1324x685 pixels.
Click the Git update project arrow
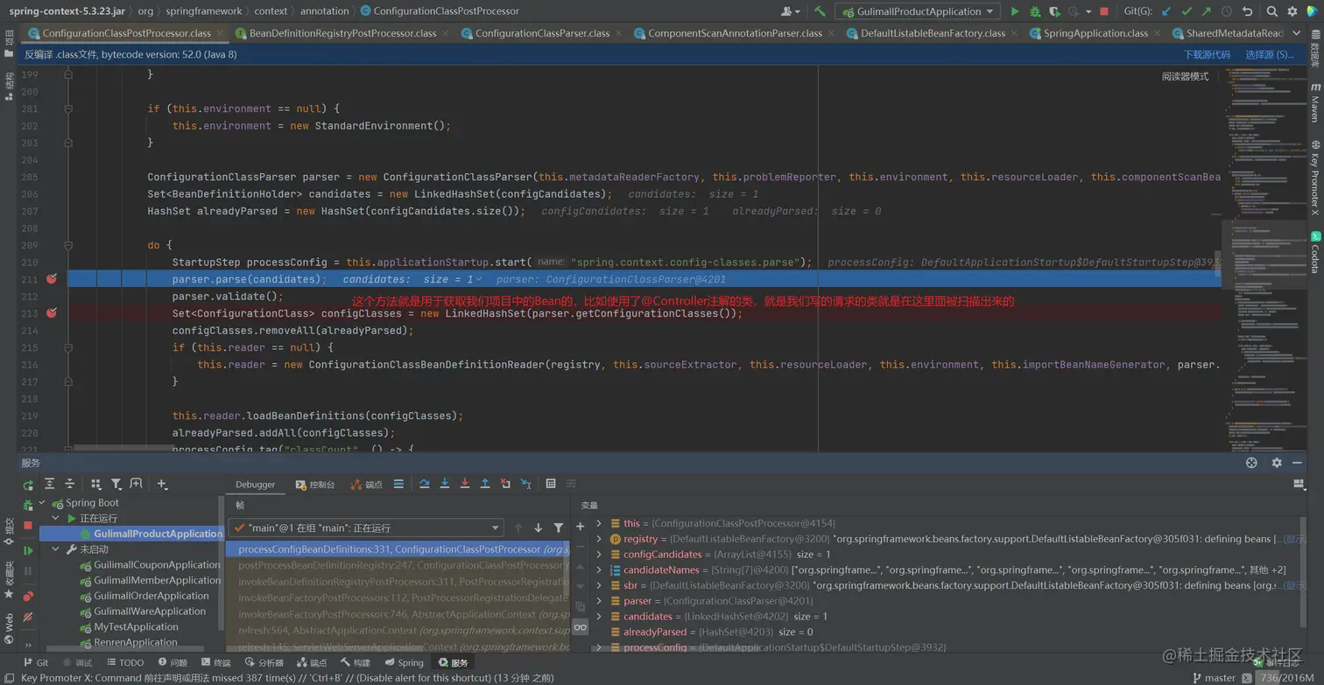1166,11
